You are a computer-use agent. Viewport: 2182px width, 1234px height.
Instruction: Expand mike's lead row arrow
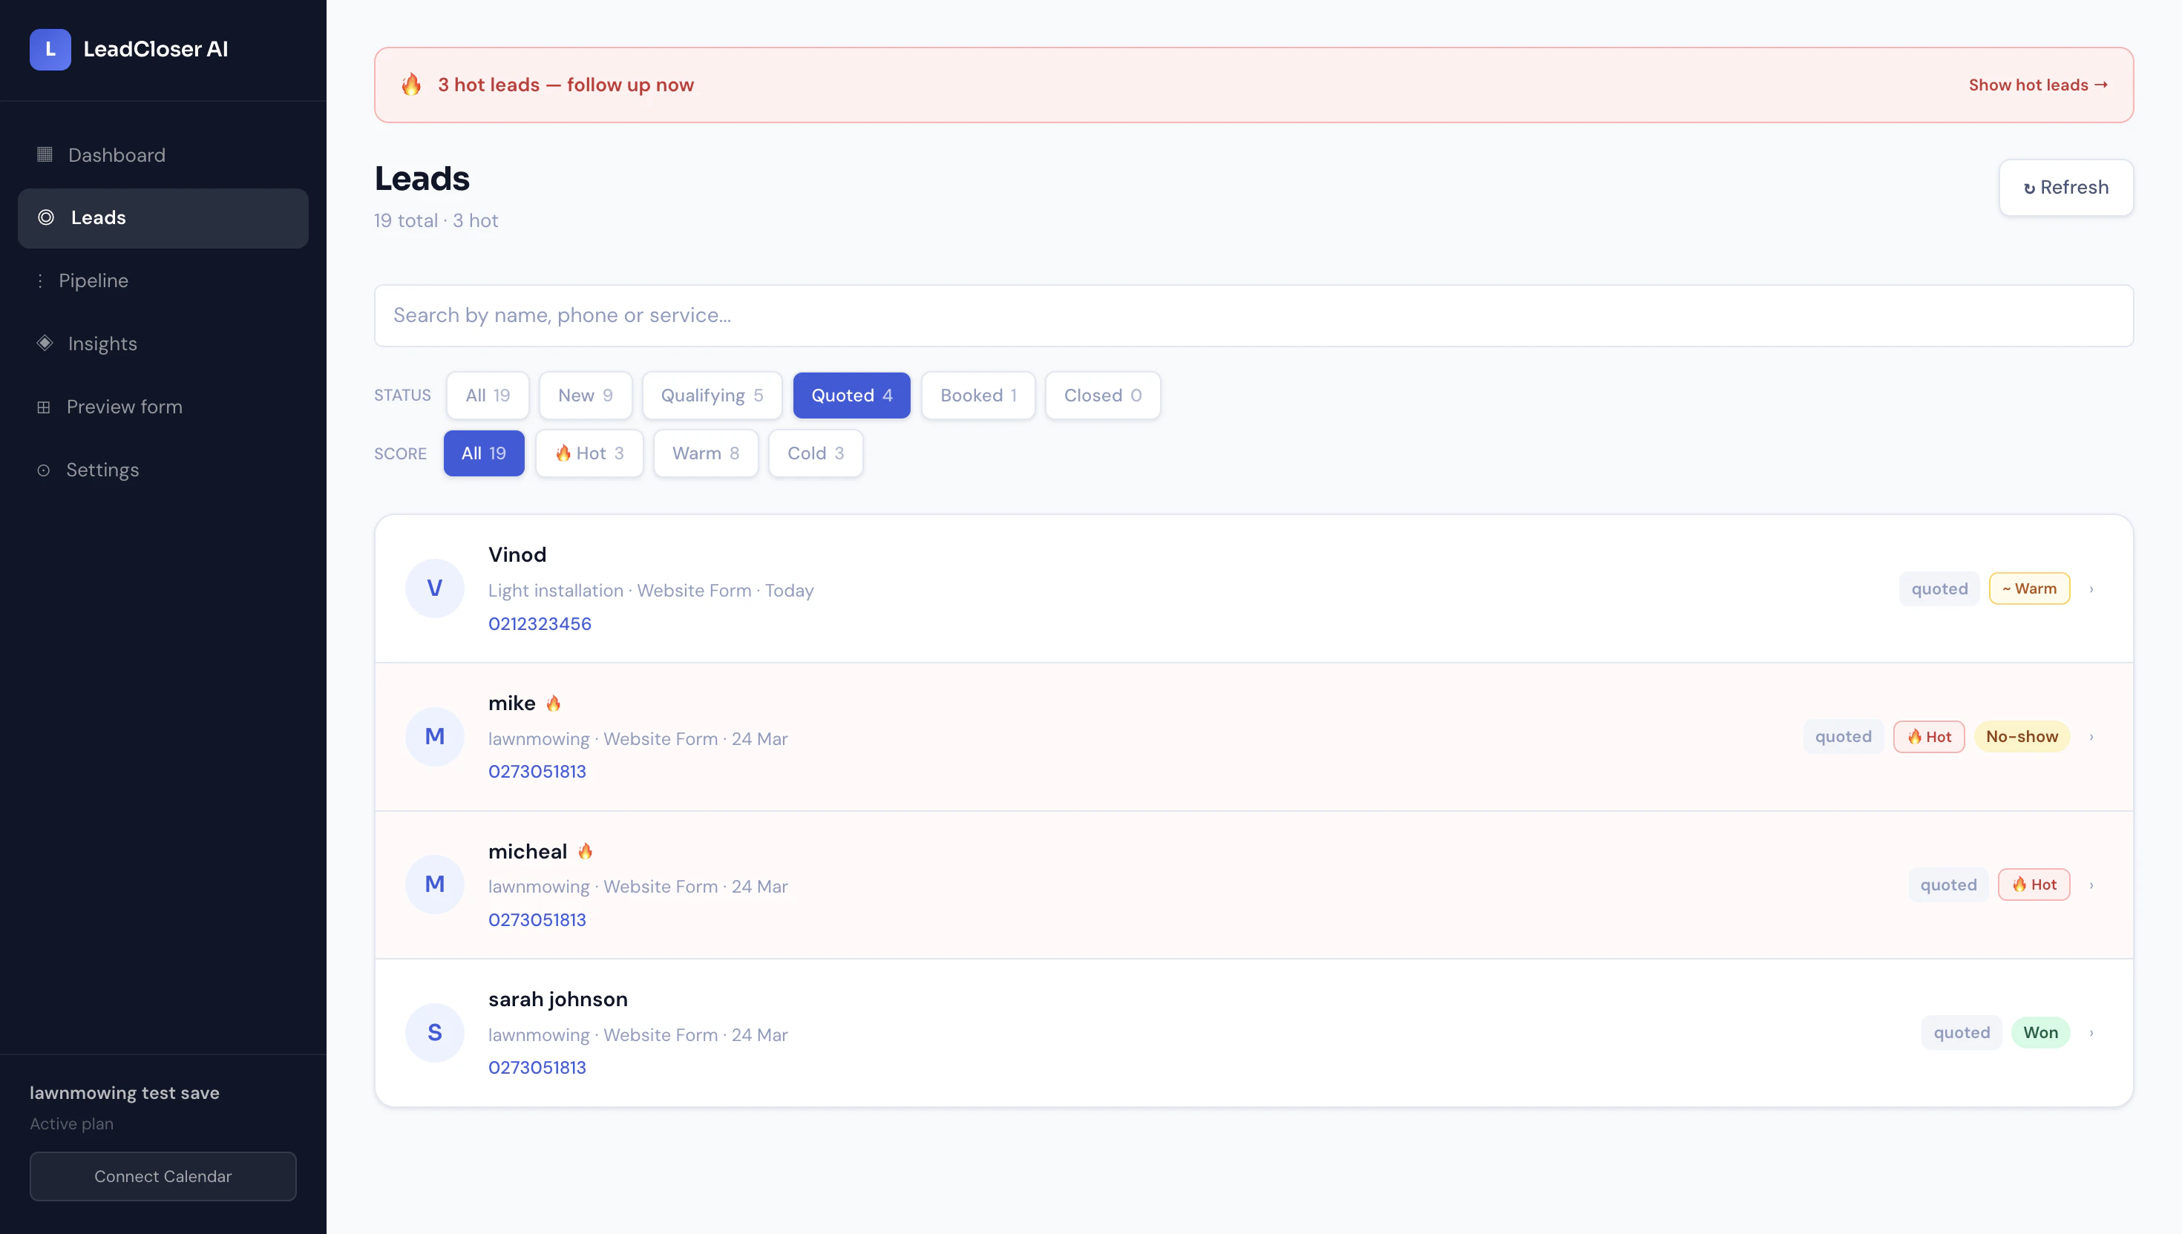2091,737
